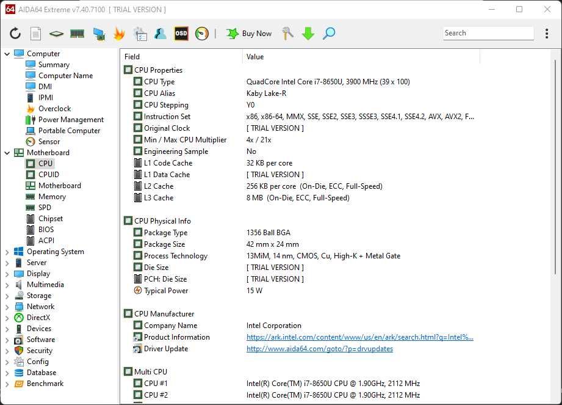Open the aida64.com driver update link

[x=319, y=349]
